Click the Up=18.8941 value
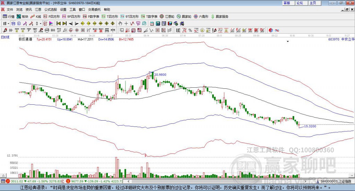 tap(65, 40)
